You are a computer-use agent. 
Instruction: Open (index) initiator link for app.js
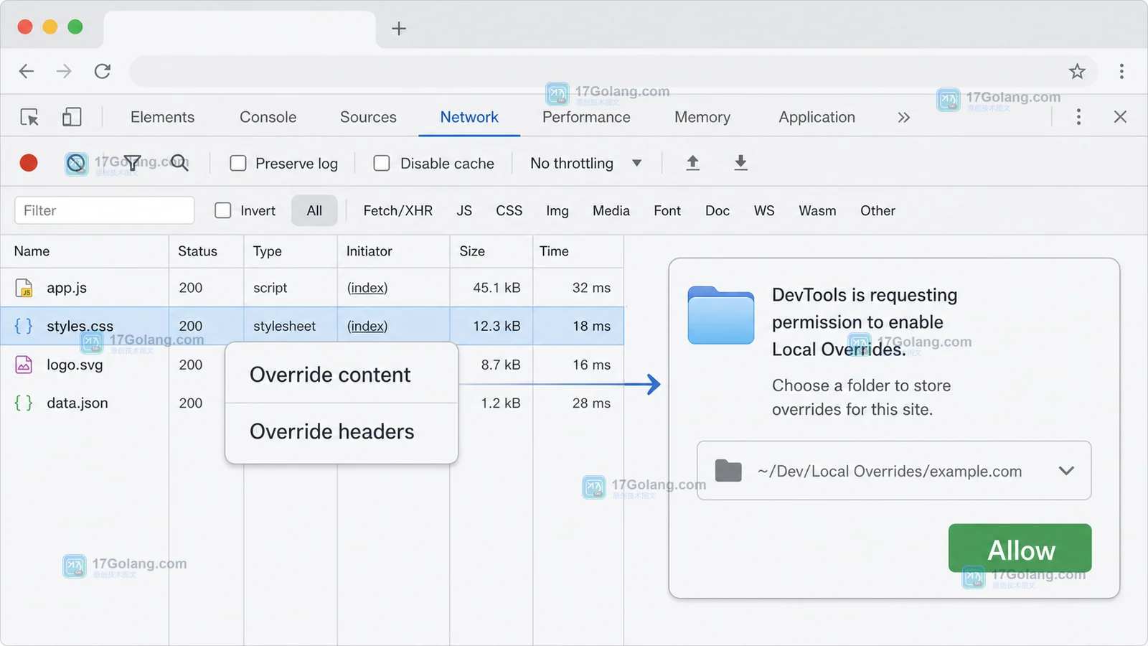[x=367, y=288]
